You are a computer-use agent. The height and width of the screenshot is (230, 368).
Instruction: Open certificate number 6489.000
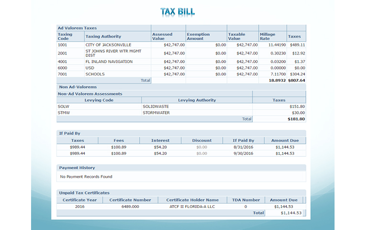coord(130,206)
